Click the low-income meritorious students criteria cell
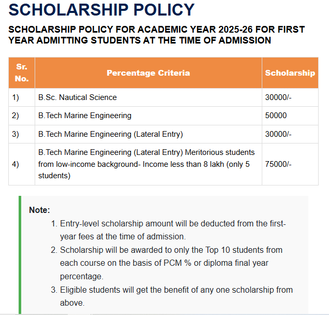Screen dimensions: 329x315 (146, 164)
